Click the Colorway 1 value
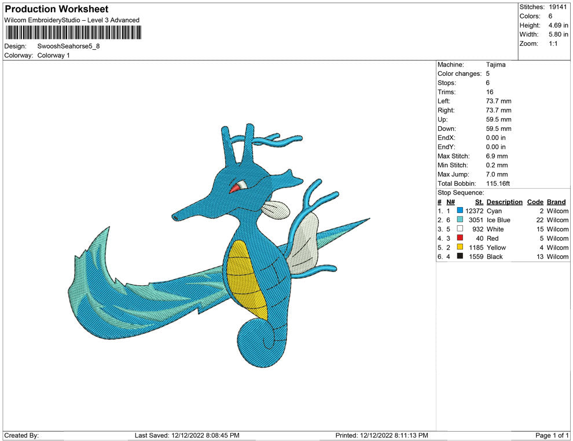The height and width of the screenshot is (441, 573). [x=53, y=55]
